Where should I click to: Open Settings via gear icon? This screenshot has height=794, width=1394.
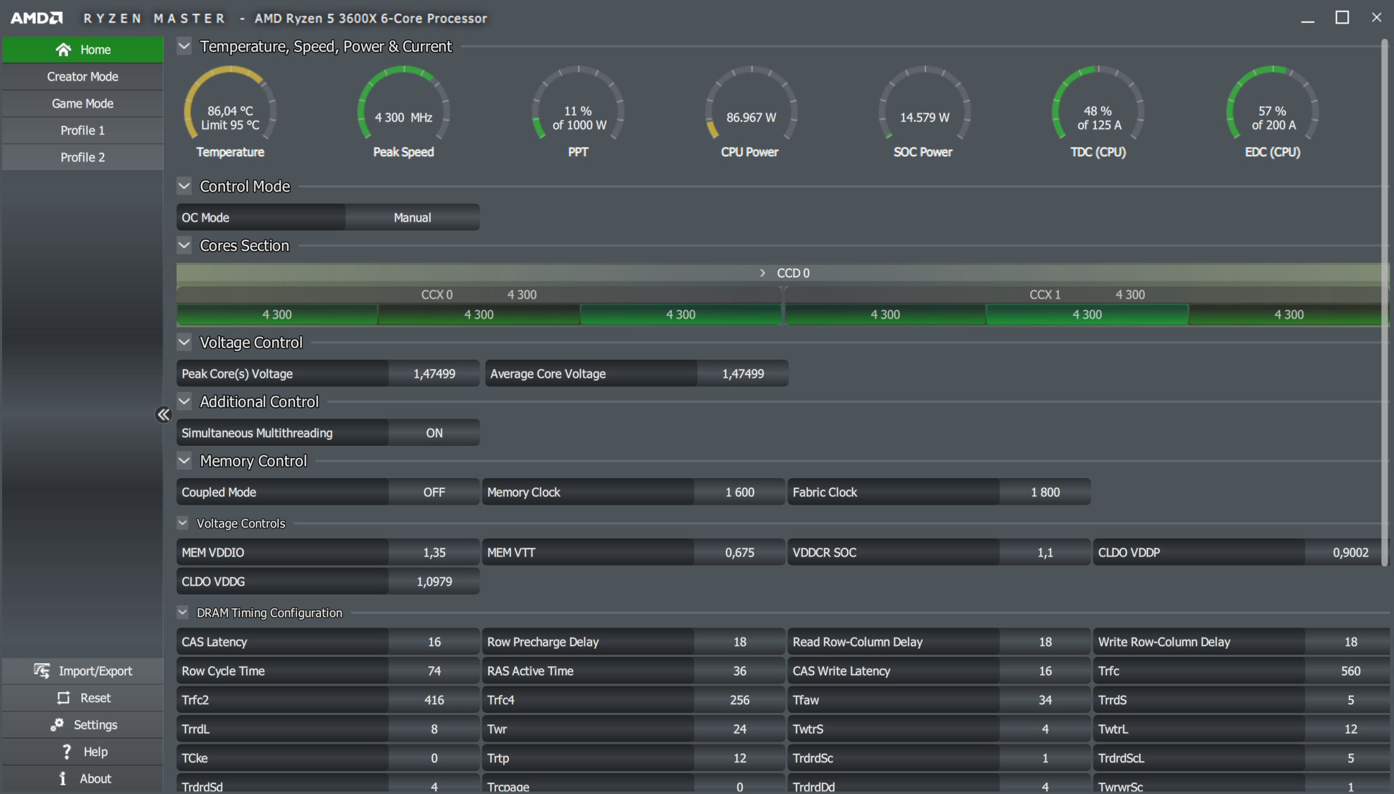(57, 725)
